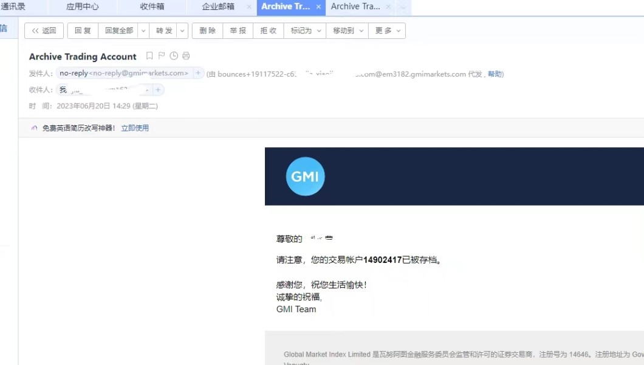
Task: Expand the 回复全部 dropdown arrow
Action: pyautogui.click(x=143, y=31)
